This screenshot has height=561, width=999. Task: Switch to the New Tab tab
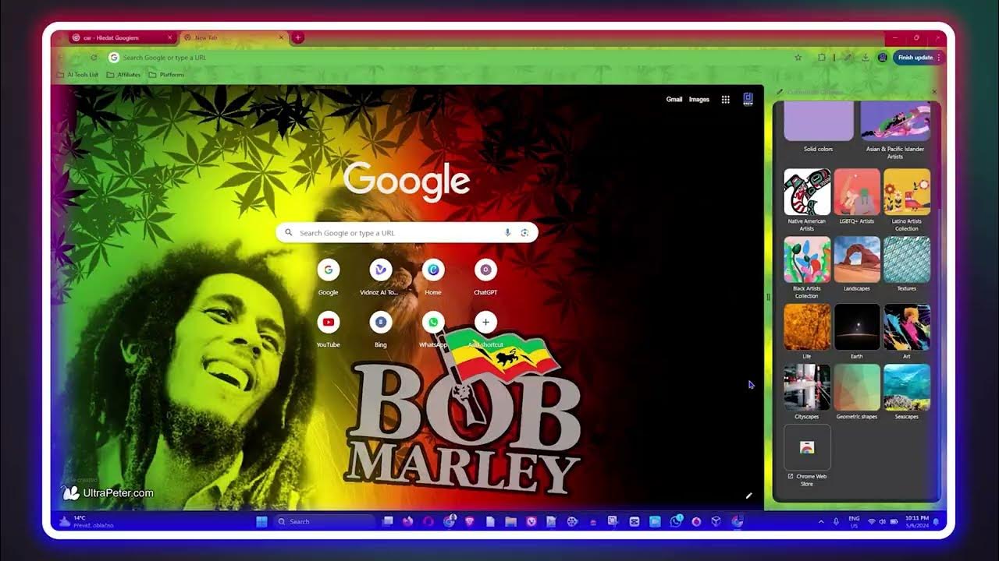pos(233,37)
